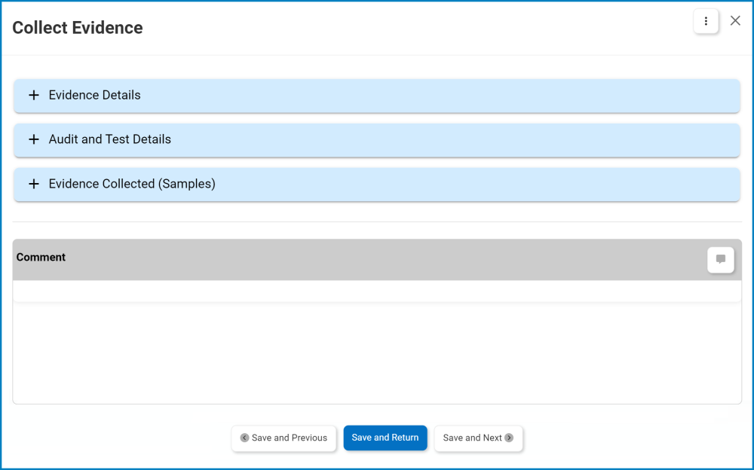Click the plus icon beside Audit and Test Details
The width and height of the screenshot is (754, 470).
tap(33, 140)
